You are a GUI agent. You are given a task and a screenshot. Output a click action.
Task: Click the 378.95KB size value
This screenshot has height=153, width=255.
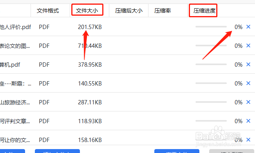click(90, 65)
